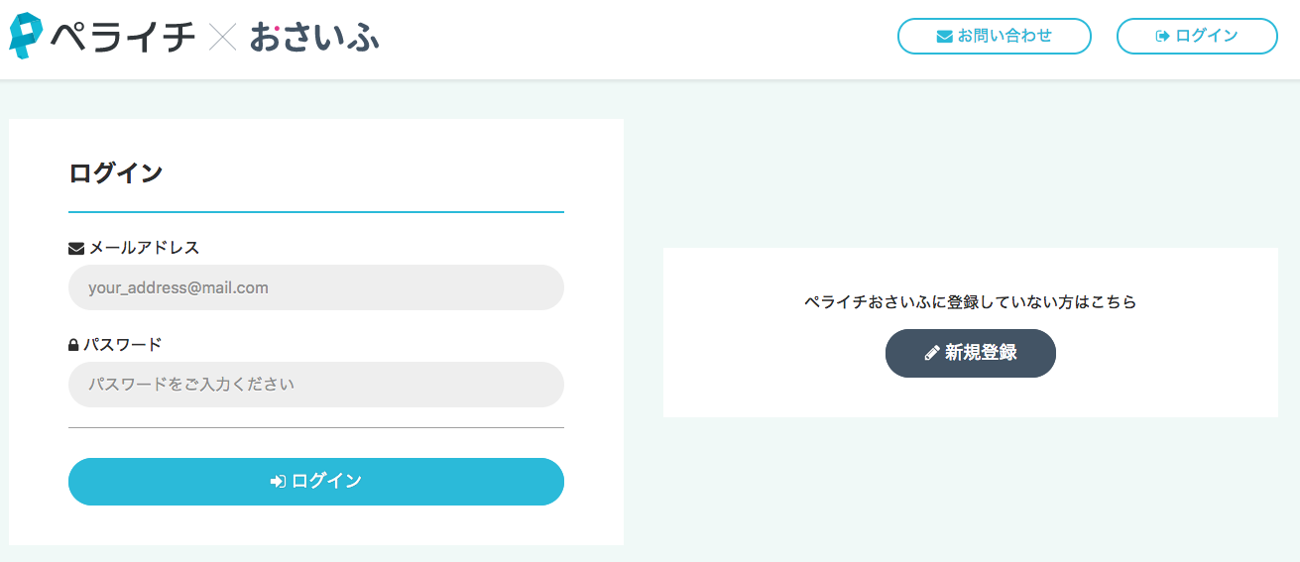Screen dimensions: 1300x562
Task: Focus the your_address@mail.com email field
Action: coord(316,287)
